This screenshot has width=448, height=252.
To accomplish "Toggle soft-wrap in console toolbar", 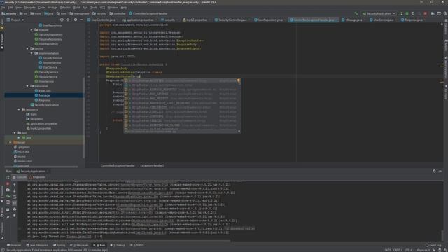I will point(15,197).
